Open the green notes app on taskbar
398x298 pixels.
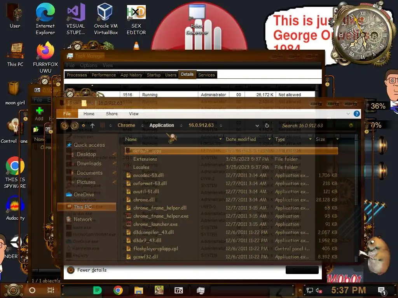click(x=97, y=290)
